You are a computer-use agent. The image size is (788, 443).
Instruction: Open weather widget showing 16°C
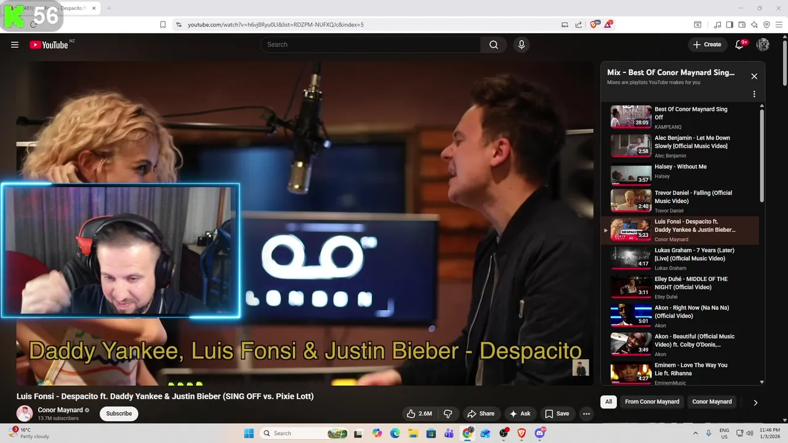(x=30, y=433)
